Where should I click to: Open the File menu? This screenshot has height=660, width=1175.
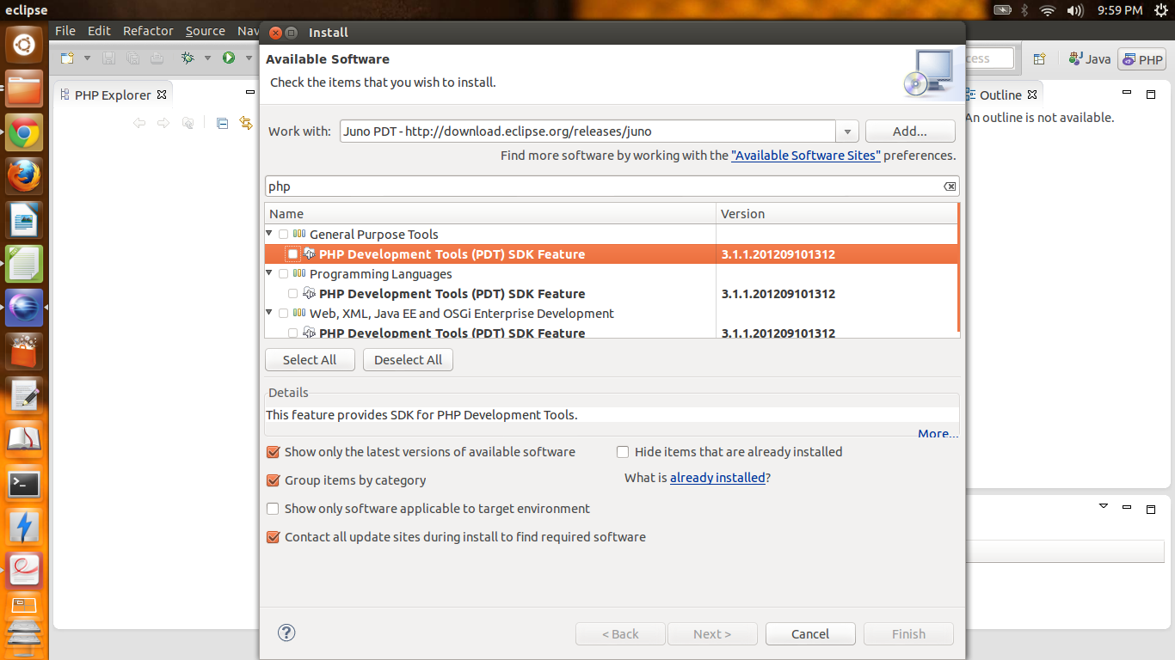point(65,31)
